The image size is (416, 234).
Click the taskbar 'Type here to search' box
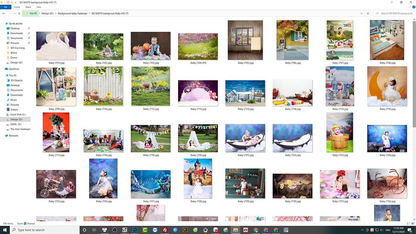[x=44, y=230]
